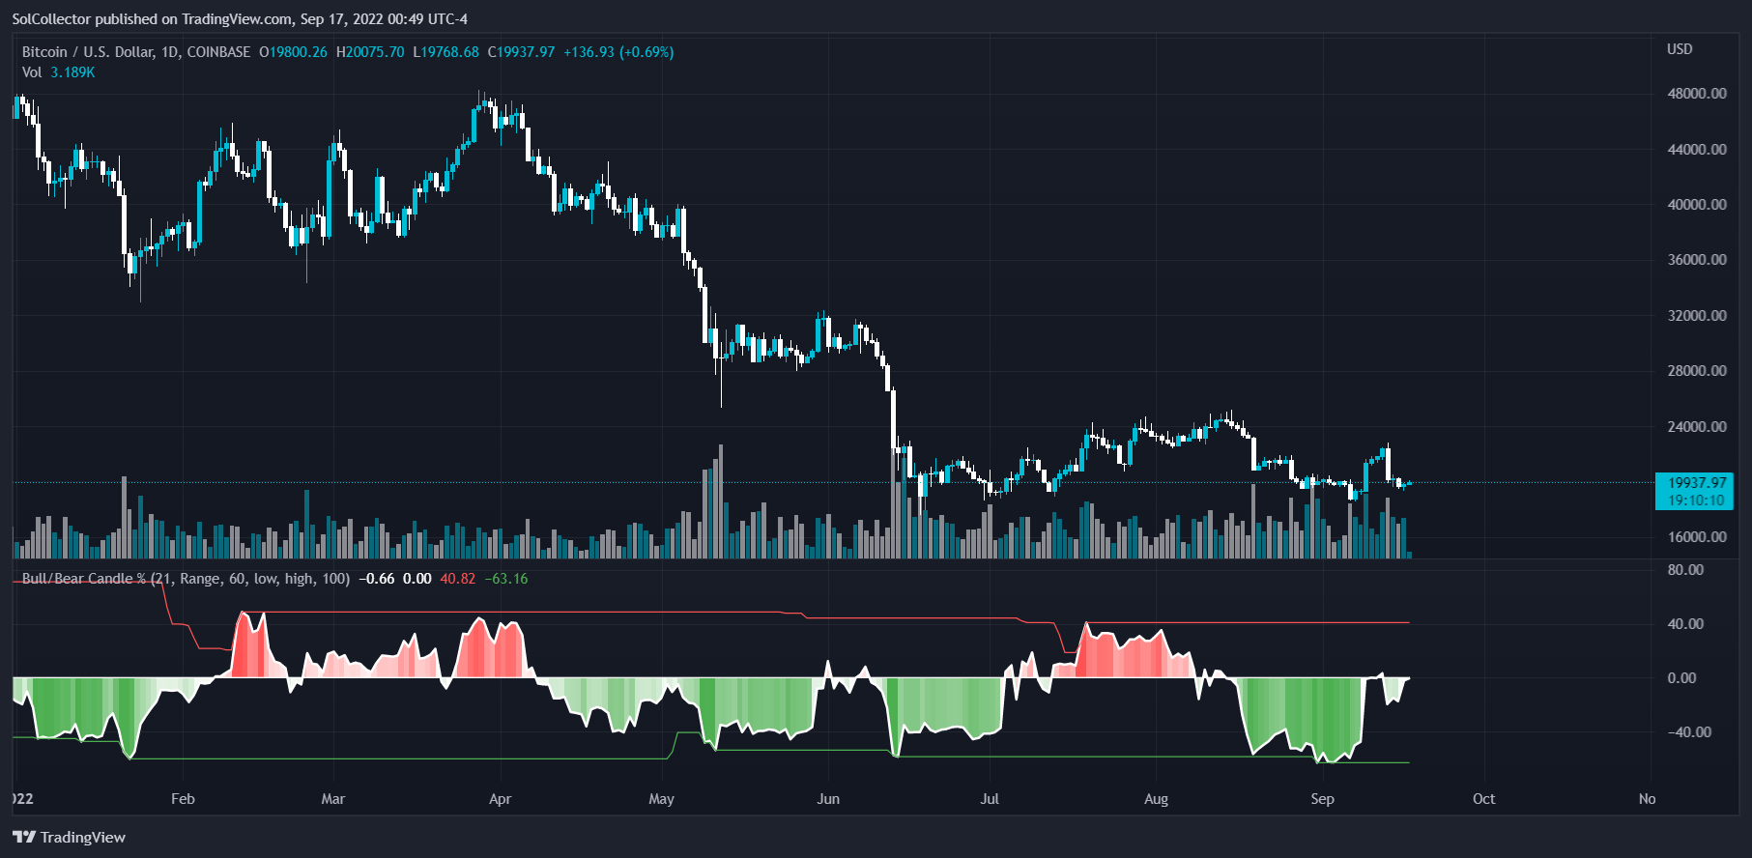Click the Feb label on time axis
The height and width of the screenshot is (858, 1752).
(183, 799)
